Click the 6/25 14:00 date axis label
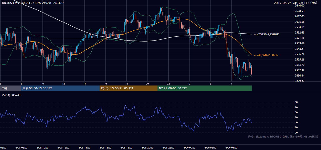 pyautogui.click(x=84, y=147)
